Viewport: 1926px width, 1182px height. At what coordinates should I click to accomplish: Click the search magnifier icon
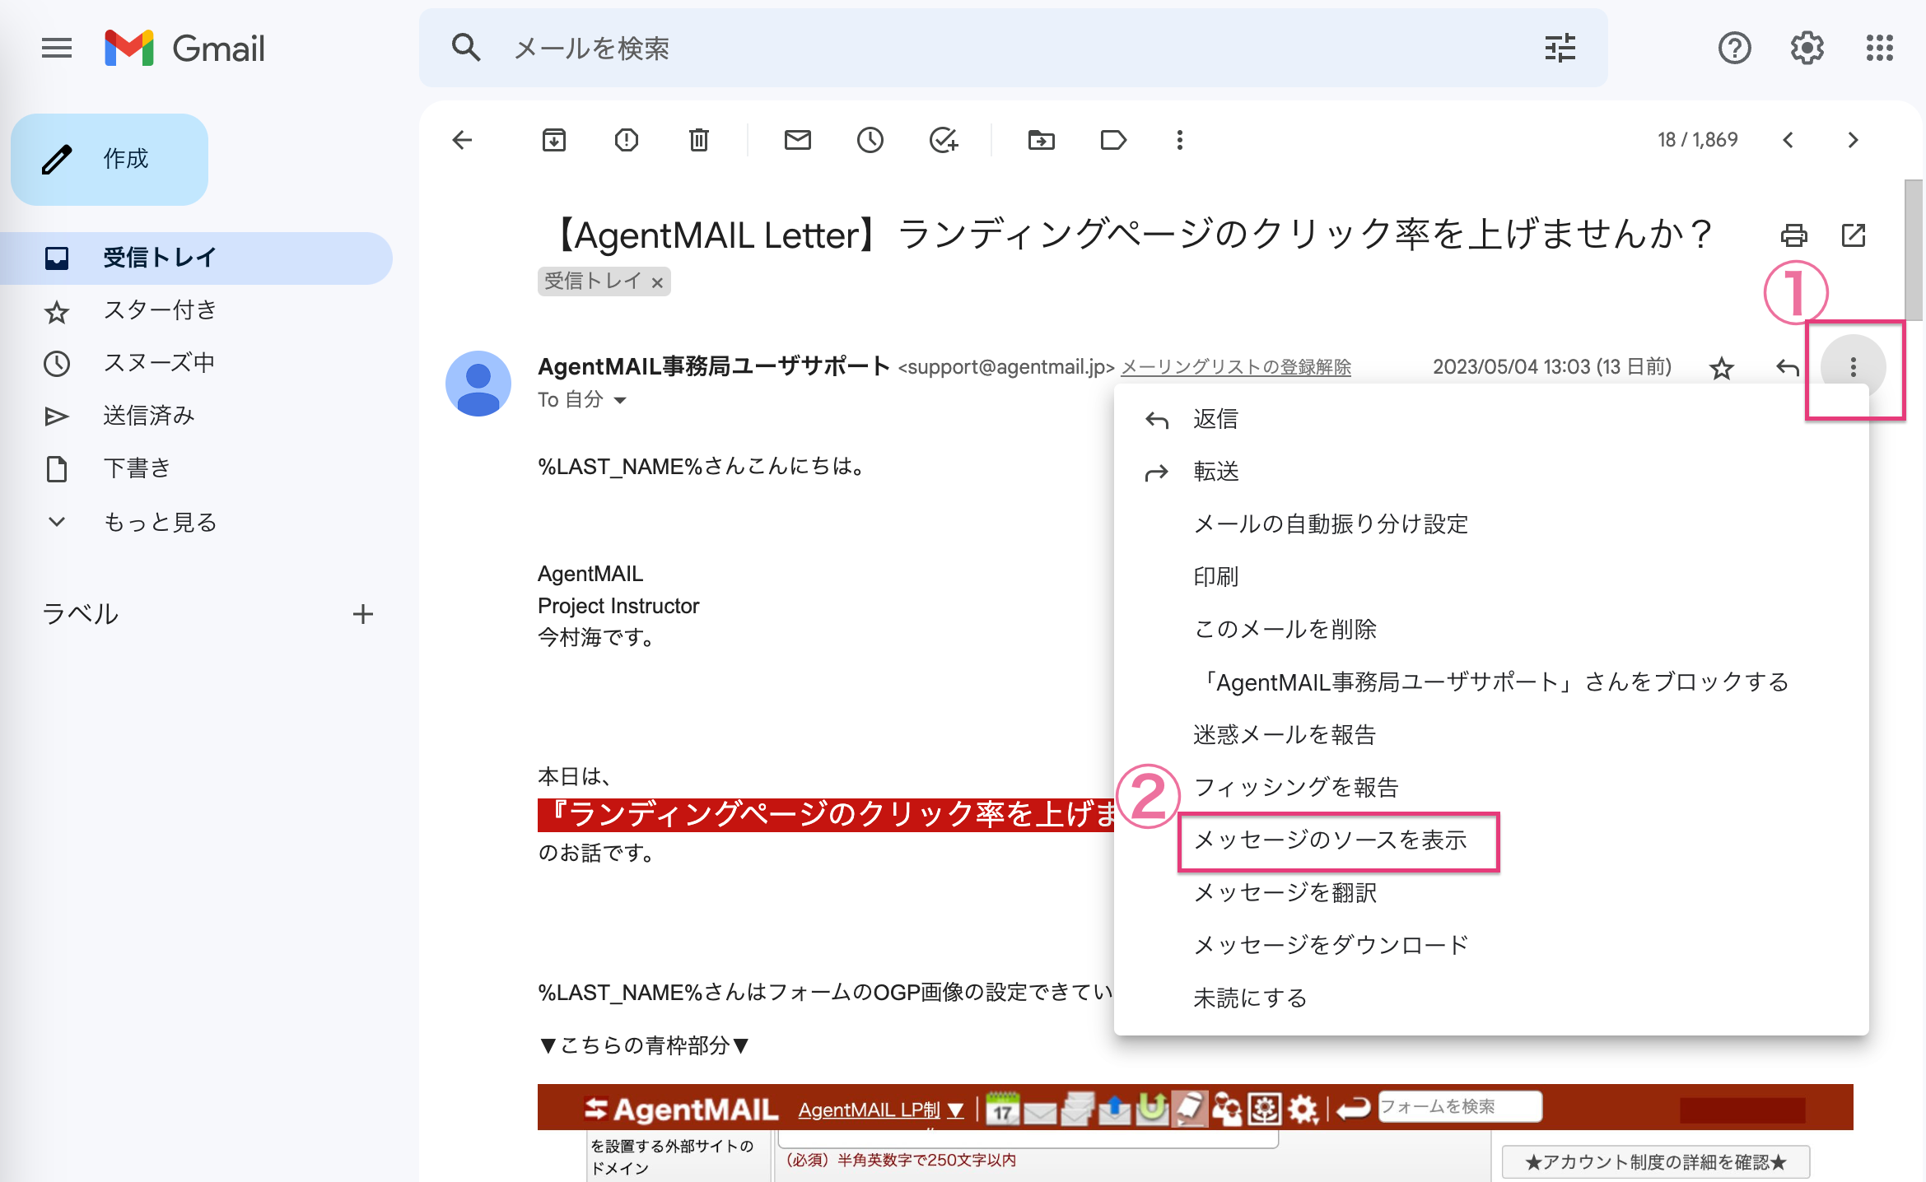pyautogui.click(x=466, y=48)
